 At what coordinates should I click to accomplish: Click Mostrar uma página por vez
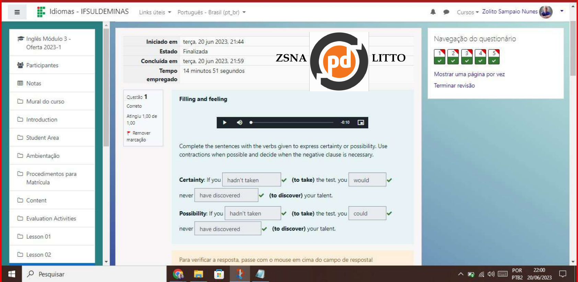(x=469, y=74)
